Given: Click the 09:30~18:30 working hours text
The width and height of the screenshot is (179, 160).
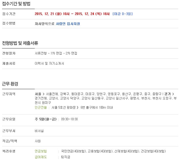Looking at the screenshot, I should click(x=69, y=119).
